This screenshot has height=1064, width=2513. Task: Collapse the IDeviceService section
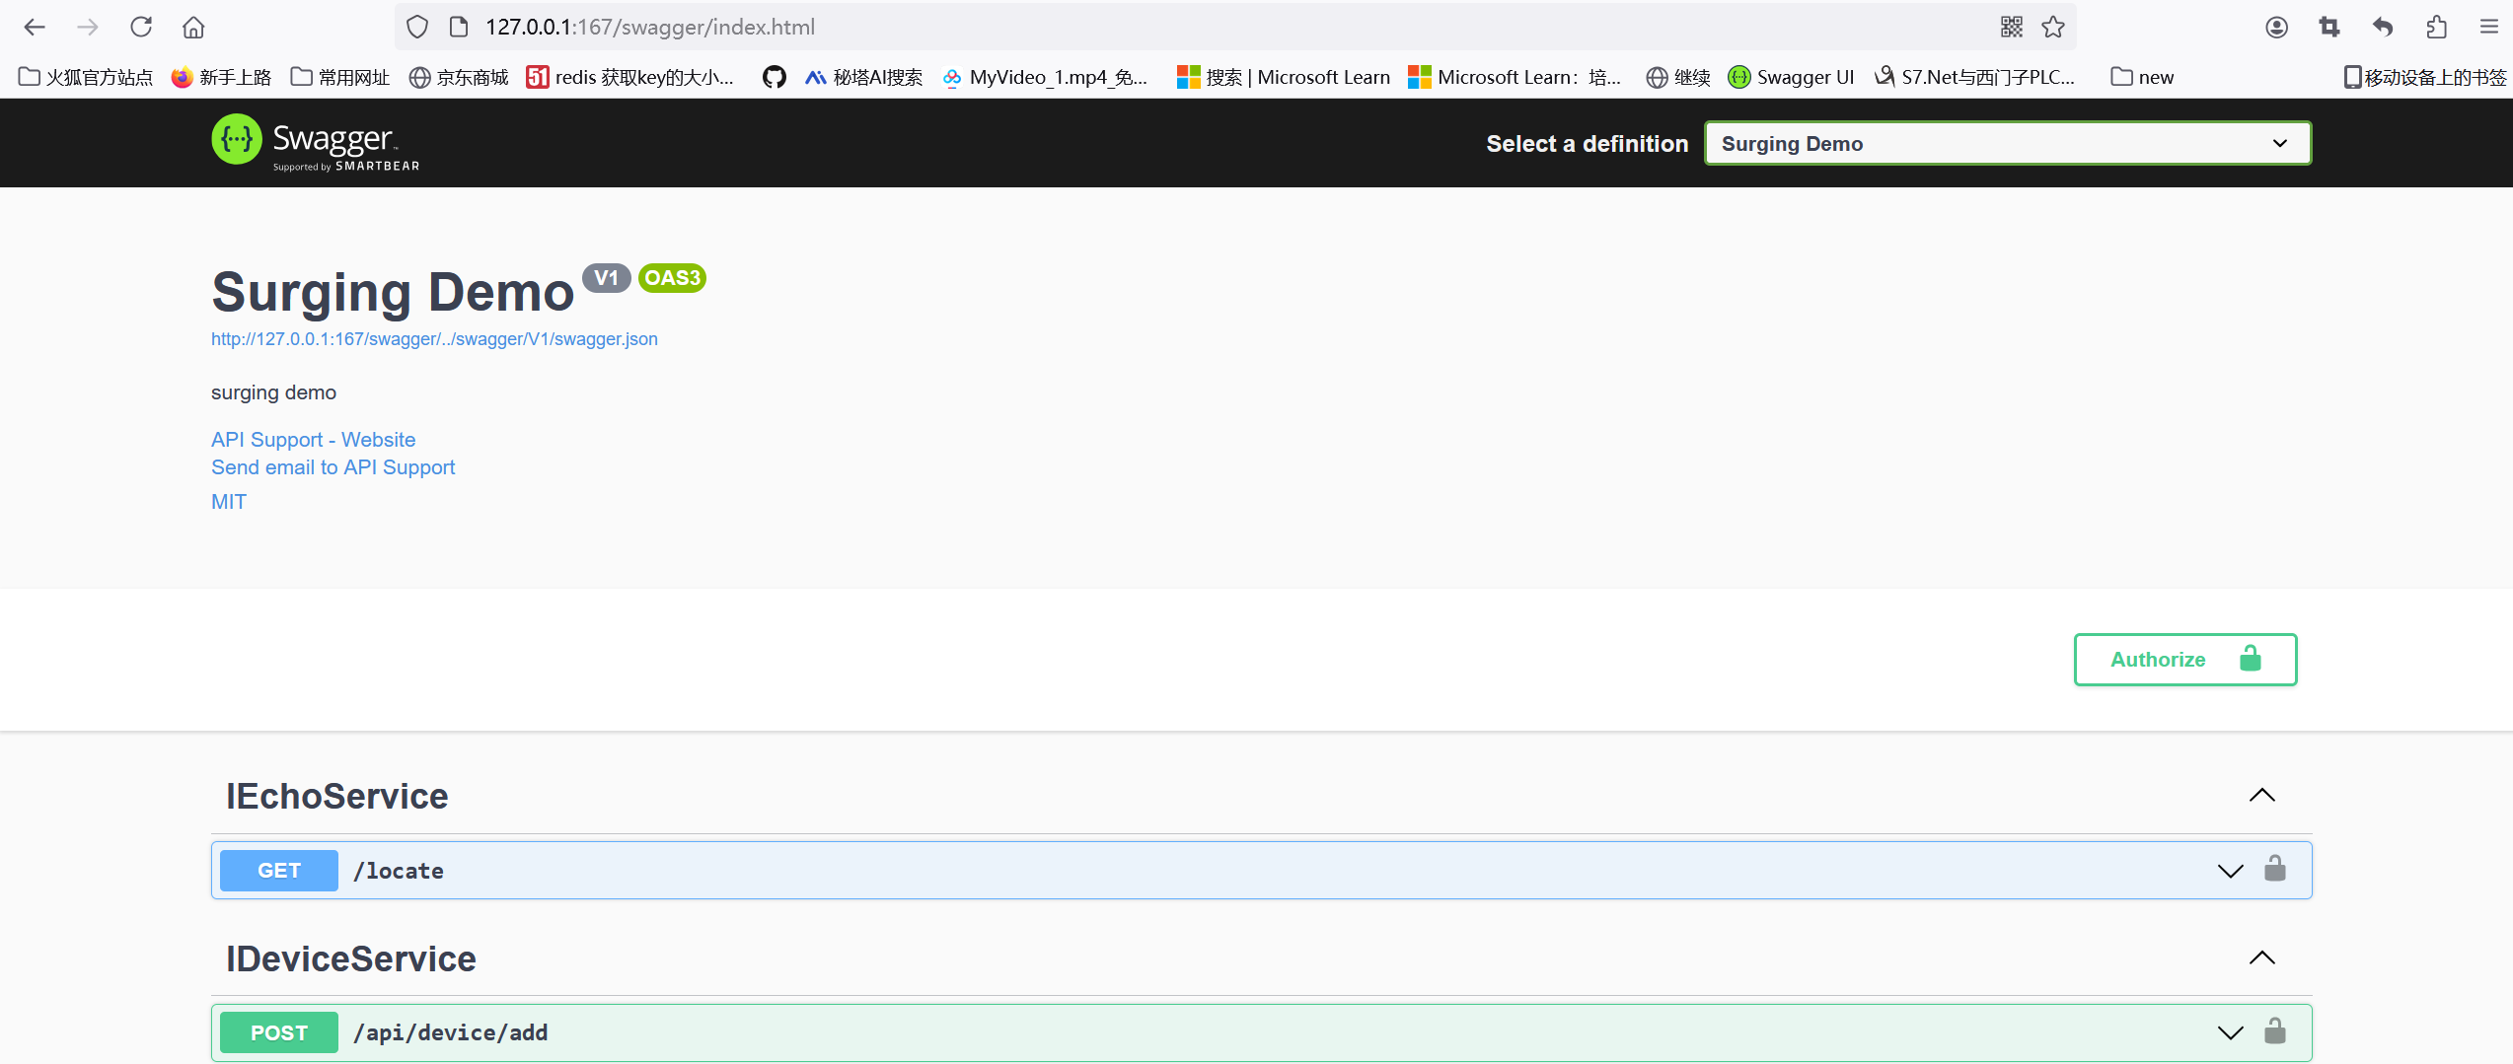(2261, 958)
